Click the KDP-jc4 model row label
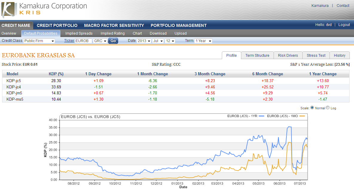 click(14, 87)
